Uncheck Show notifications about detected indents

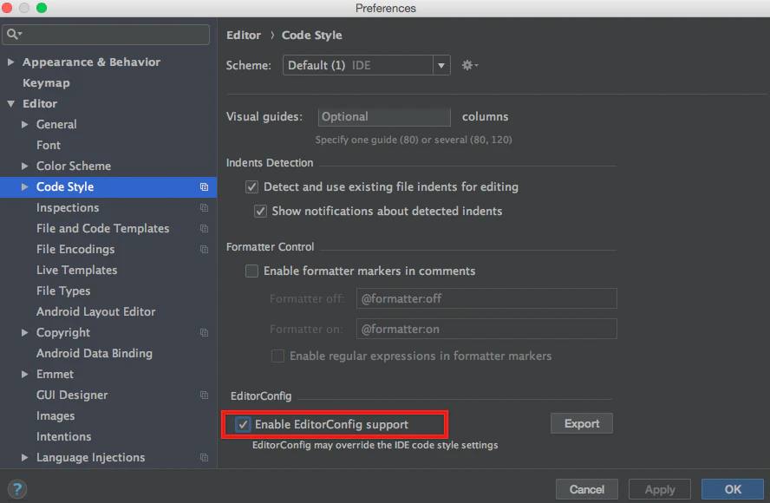click(x=260, y=212)
